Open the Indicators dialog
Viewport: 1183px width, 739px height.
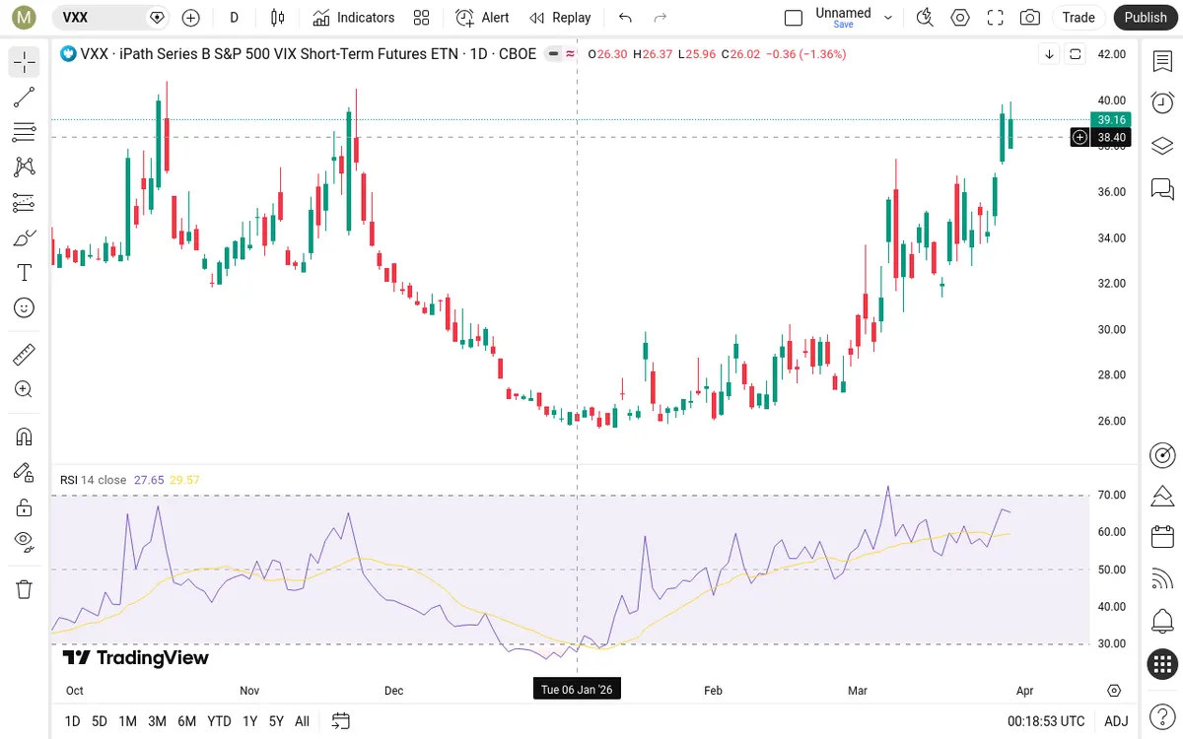pyautogui.click(x=354, y=18)
